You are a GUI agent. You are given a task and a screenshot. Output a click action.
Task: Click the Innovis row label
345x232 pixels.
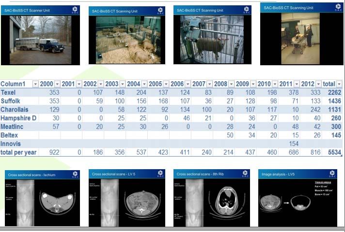[x=11, y=144]
